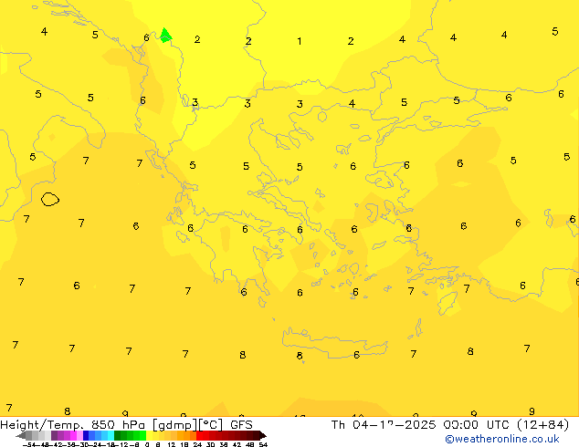Click the 'UTC' label
Viewport: 579px width, 447px height.
coord(498,425)
